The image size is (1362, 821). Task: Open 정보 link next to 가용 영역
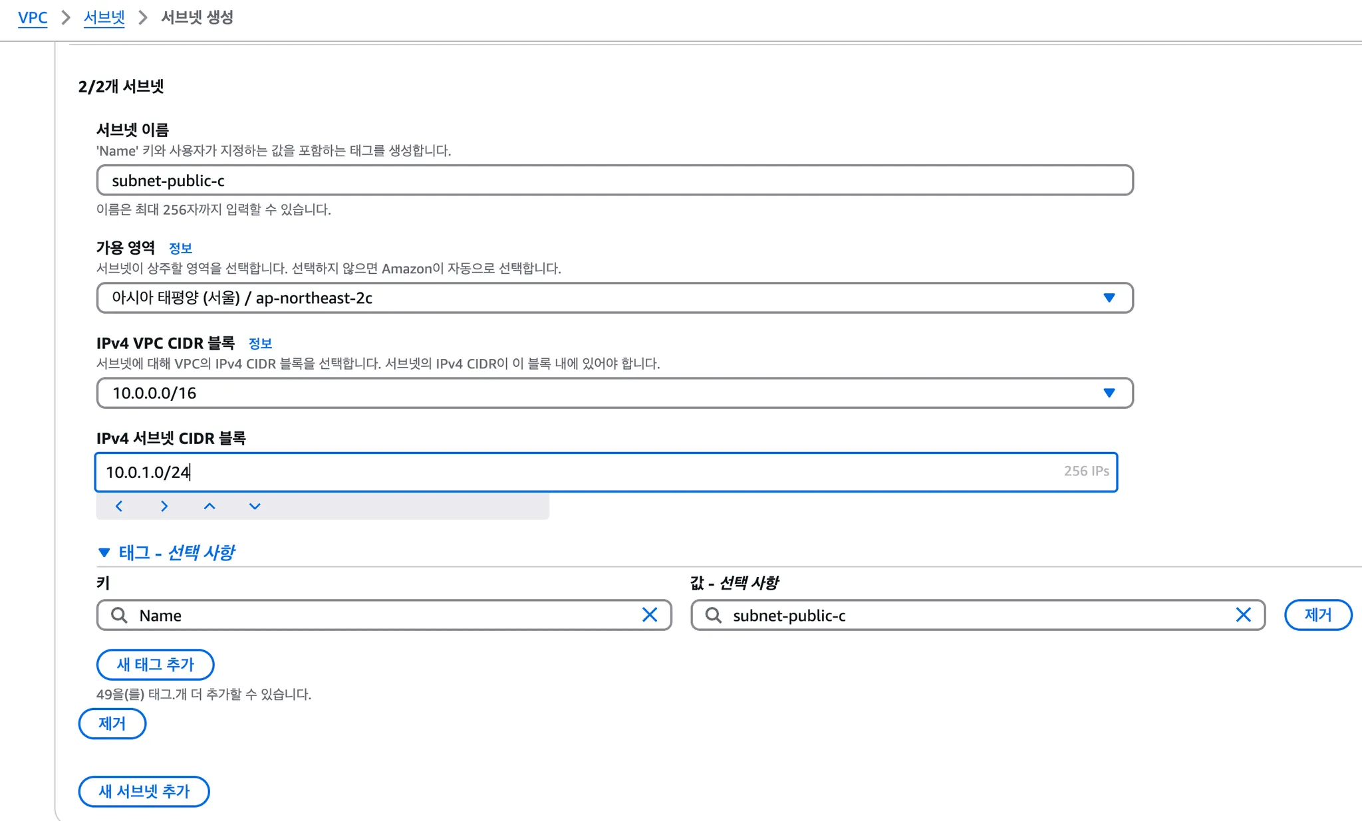pyautogui.click(x=180, y=248)
